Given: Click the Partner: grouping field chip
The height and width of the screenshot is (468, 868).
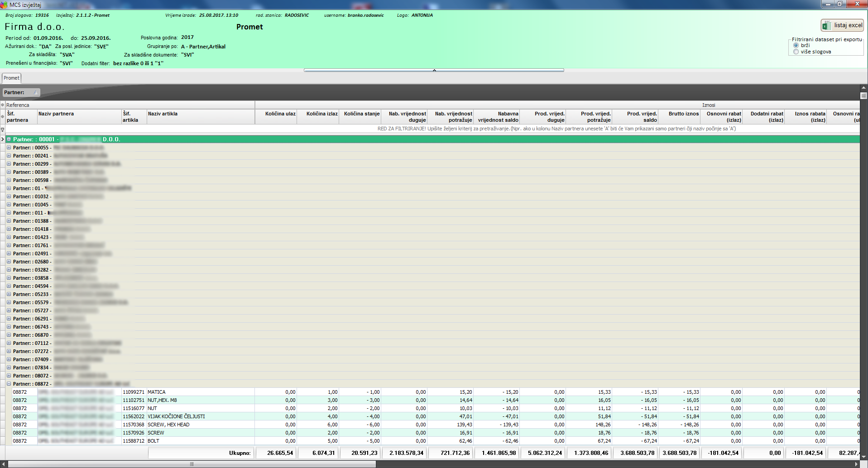Looking at the screenshot, I should [21, 92].
